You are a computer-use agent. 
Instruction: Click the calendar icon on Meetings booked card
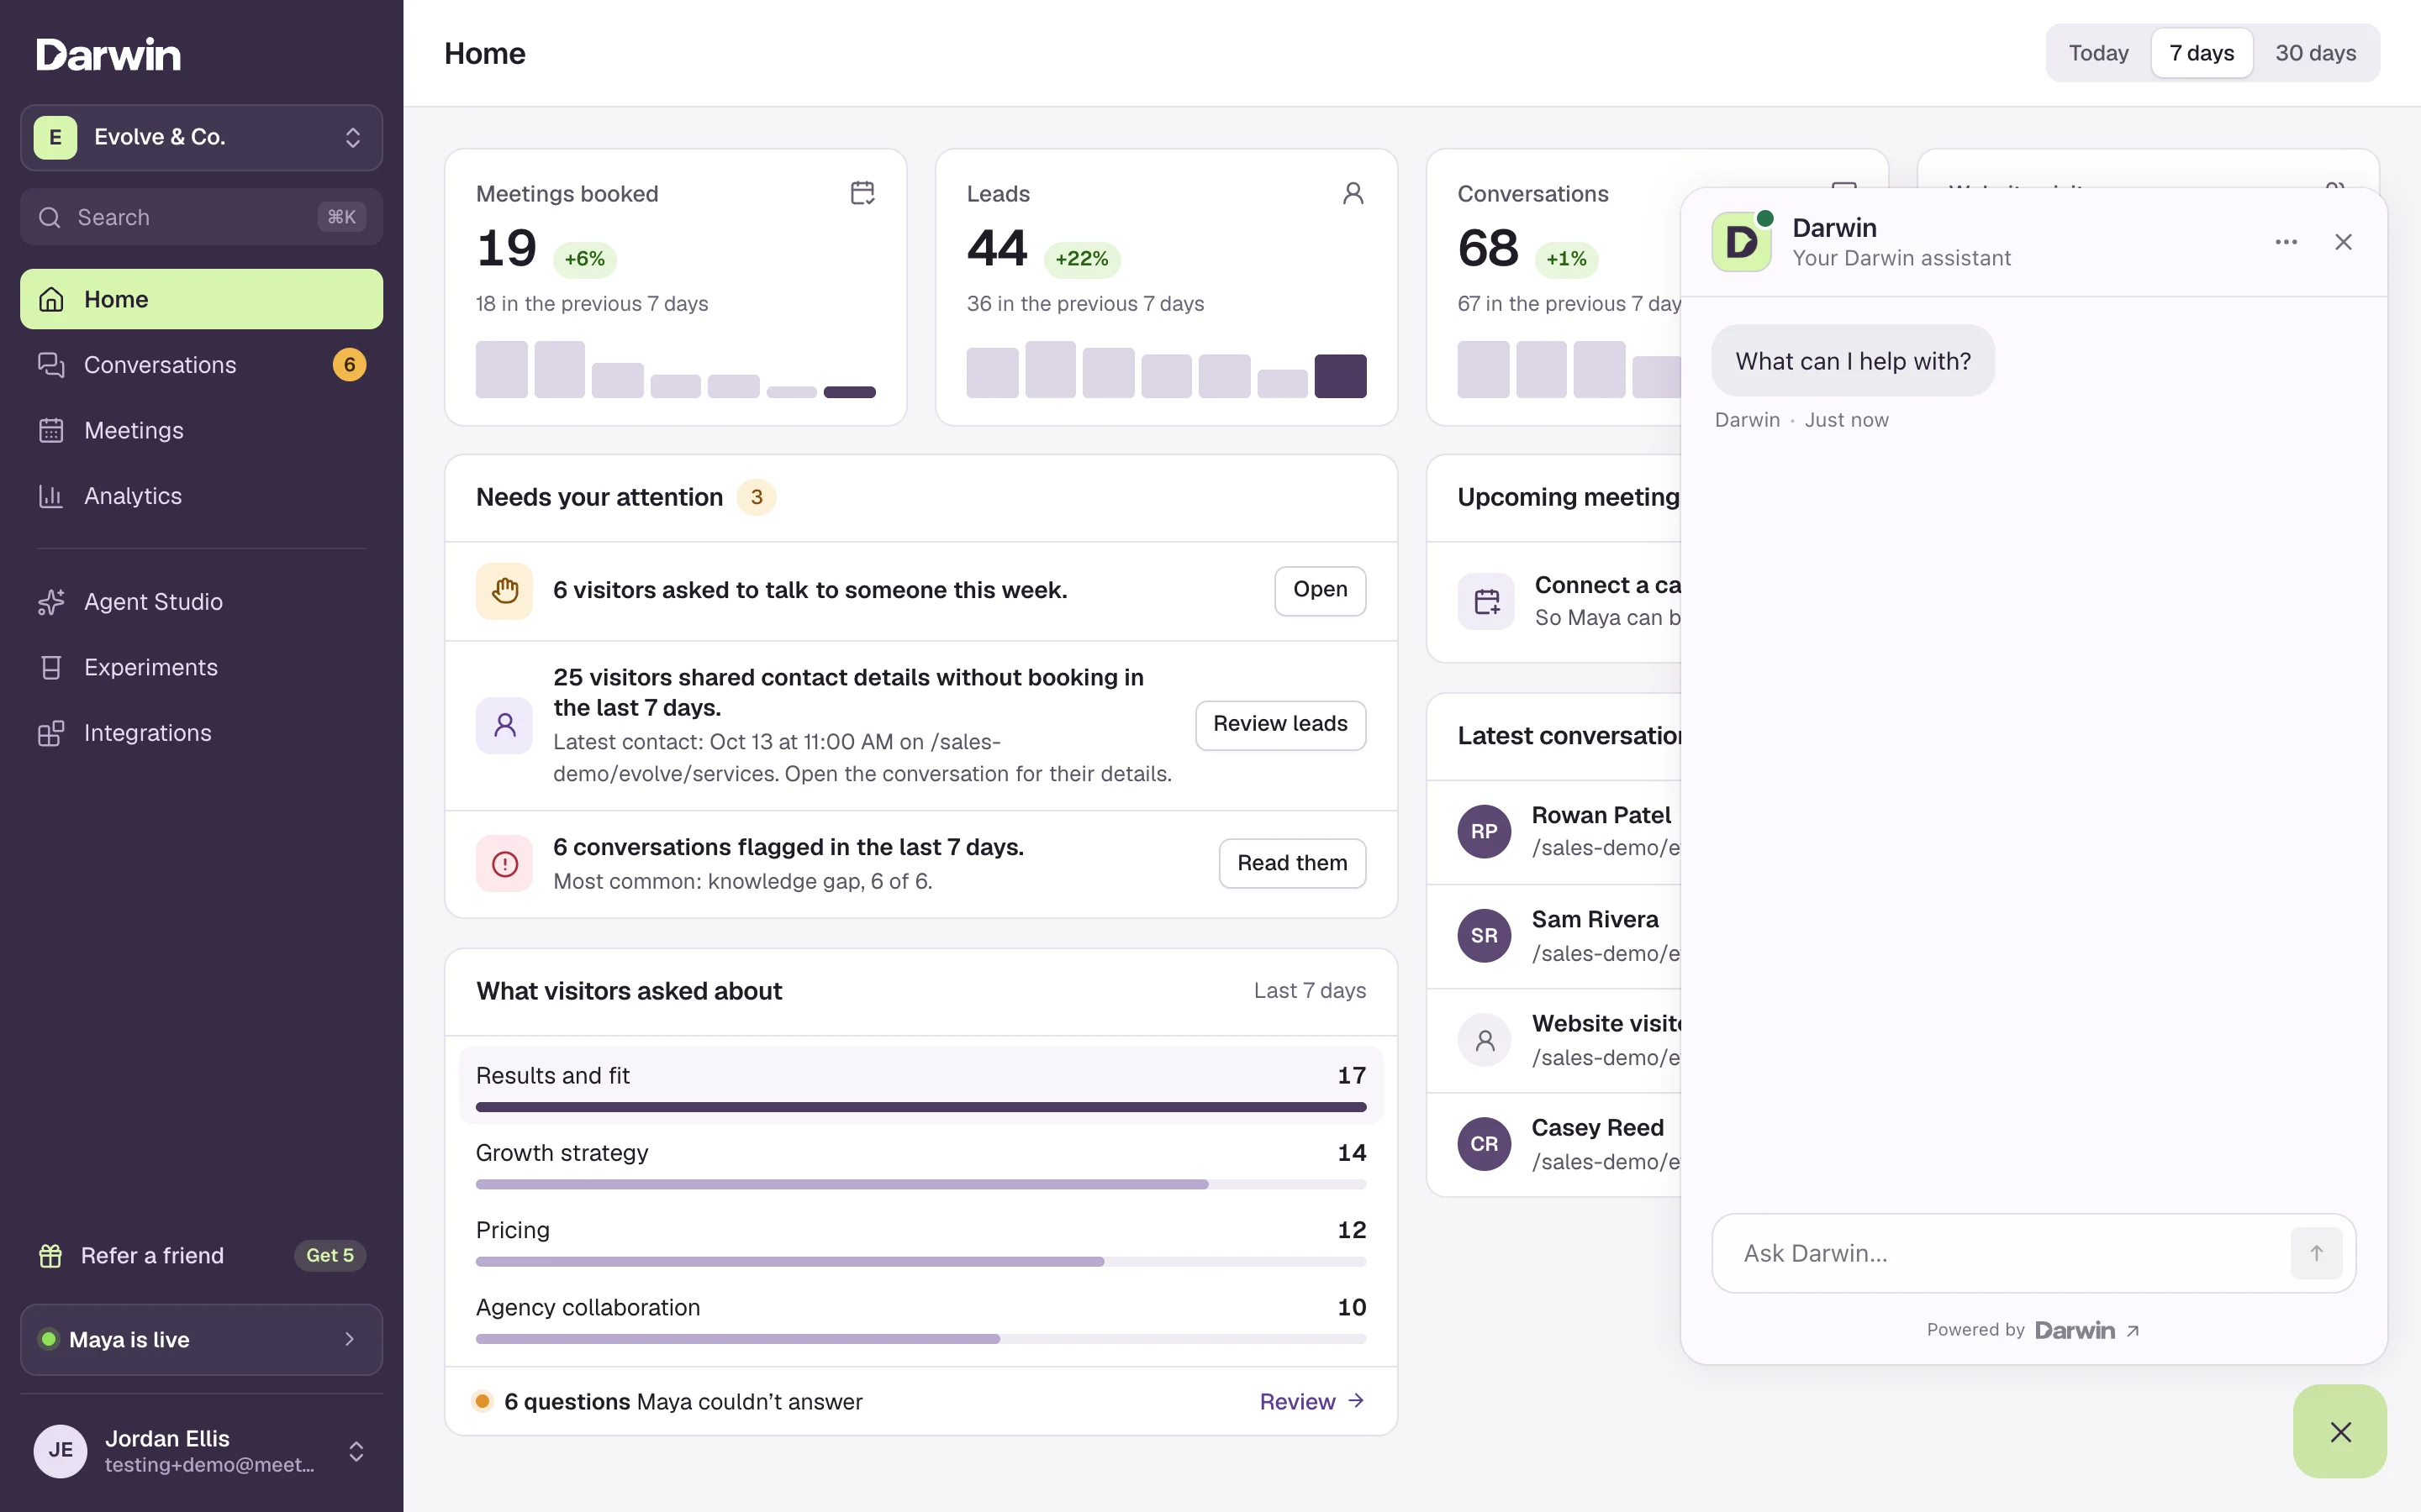pyautogui.click(x=862, y=193)
